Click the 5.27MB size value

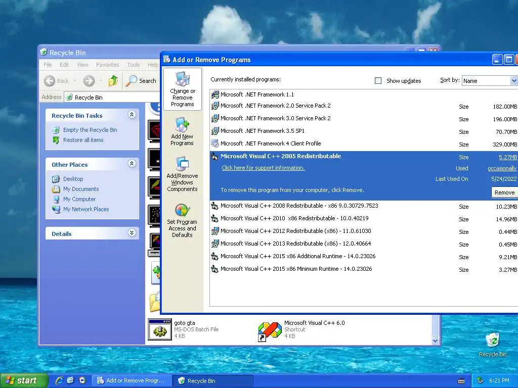click(x=508, y=158)
